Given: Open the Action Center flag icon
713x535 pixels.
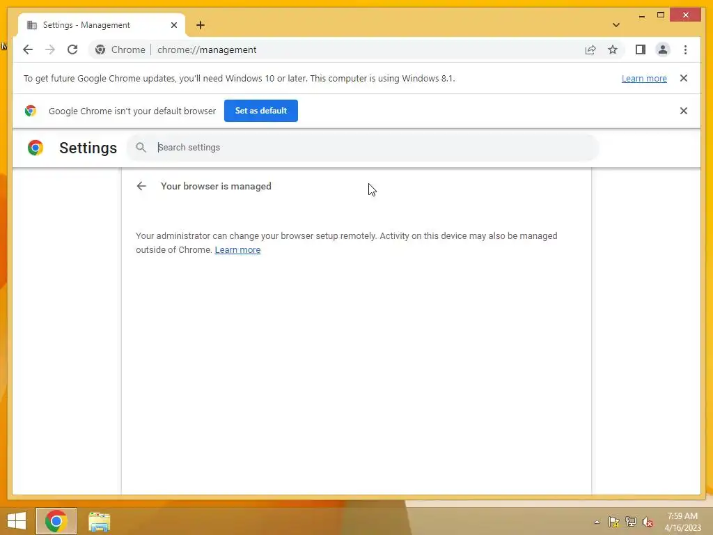Looking at the screenshot, I should click(614, 522).
